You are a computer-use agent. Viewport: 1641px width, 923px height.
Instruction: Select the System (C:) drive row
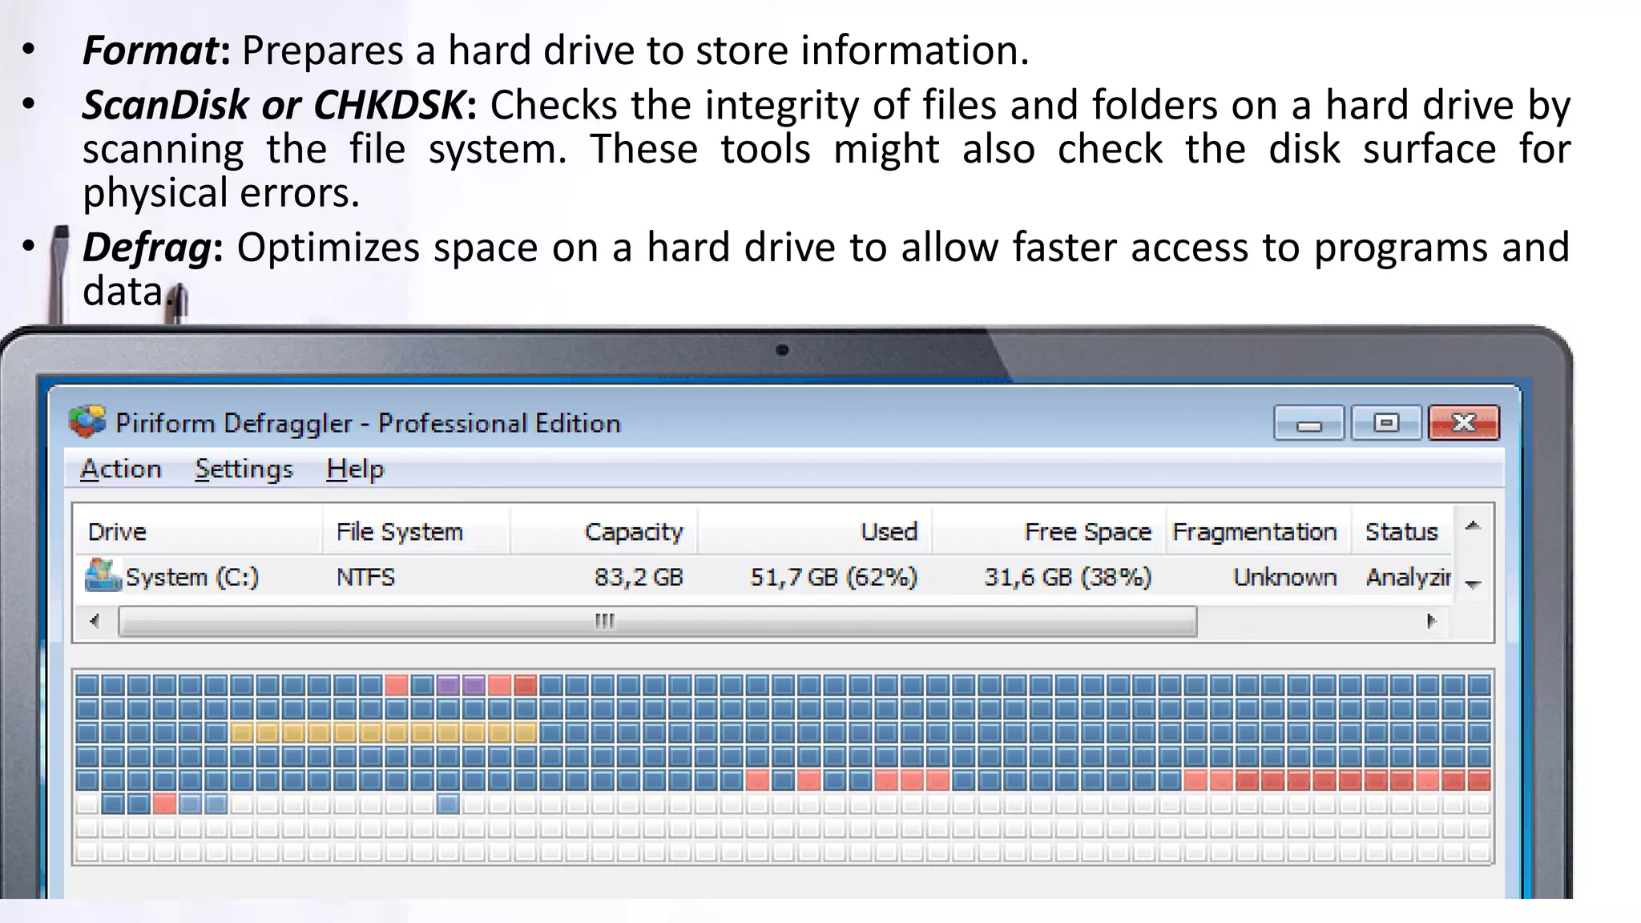763,576
